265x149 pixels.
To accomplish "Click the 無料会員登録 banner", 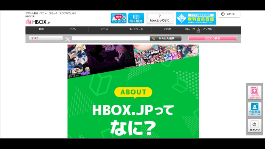I will point(196,18).
